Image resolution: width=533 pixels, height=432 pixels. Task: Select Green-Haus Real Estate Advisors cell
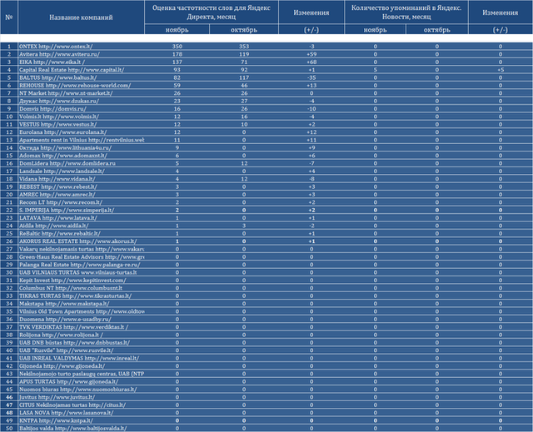[x=81, y=256]
